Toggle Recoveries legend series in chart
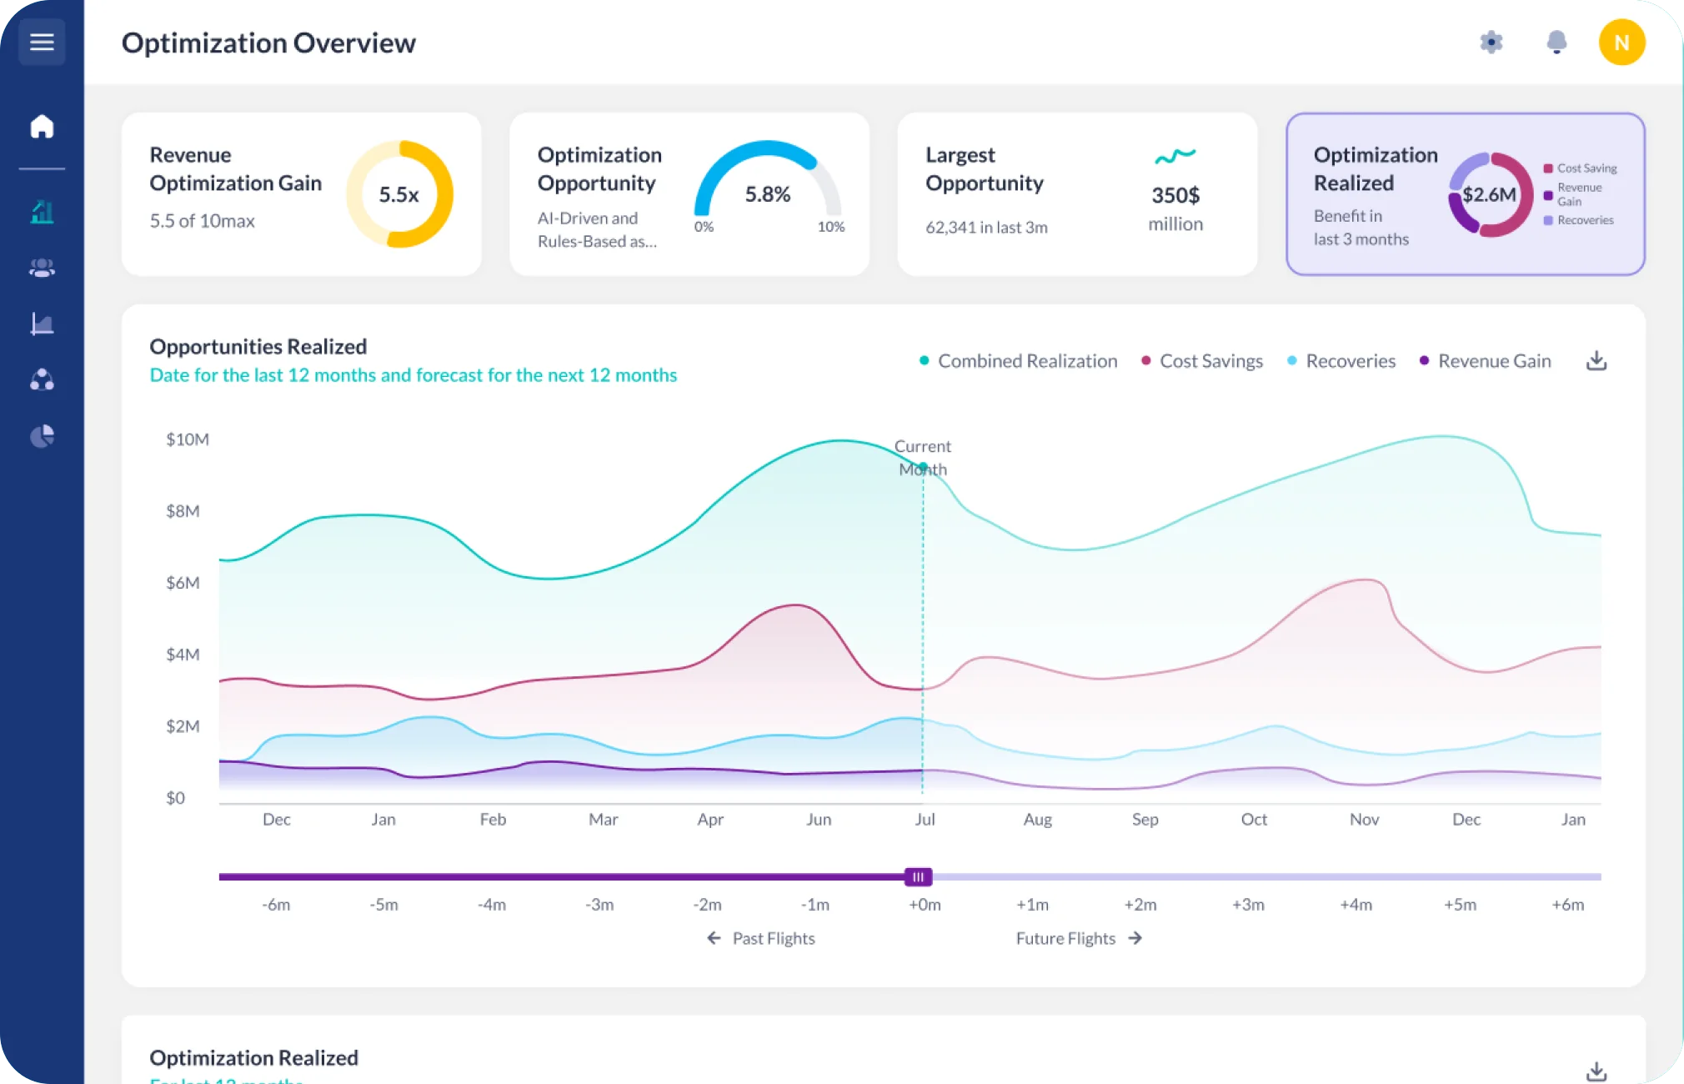This screenshot has width=1684, height=1084. point(1341,361)
